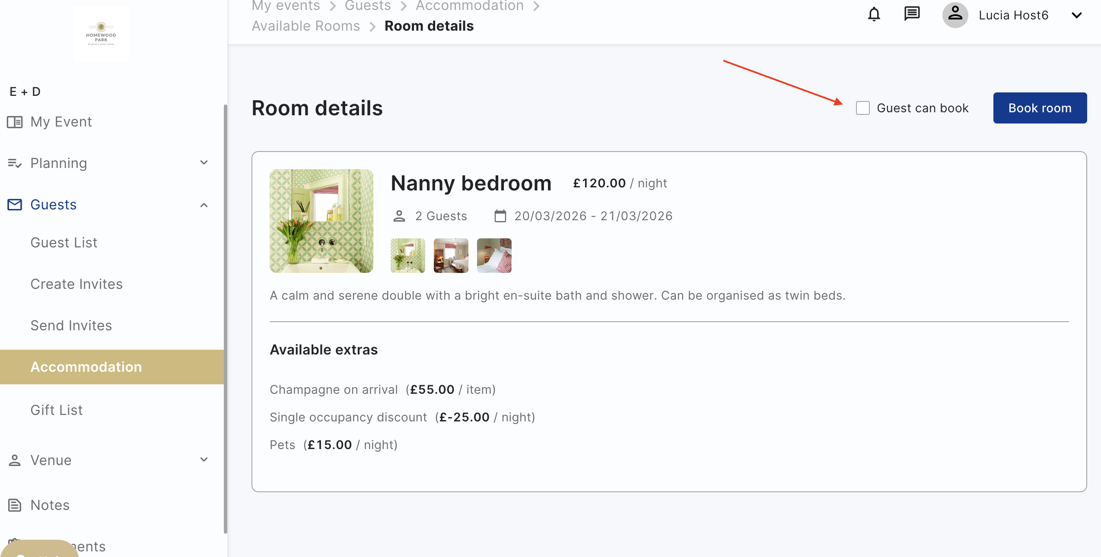This screenshot has width=1101, height=557.
Task: Click the Book room button
Action: click(x=1040, y=108)
